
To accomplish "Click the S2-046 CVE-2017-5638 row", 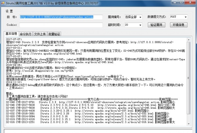I will [91, 105].
